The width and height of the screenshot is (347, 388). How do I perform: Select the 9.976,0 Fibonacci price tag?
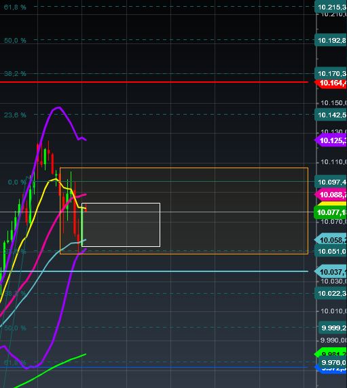click(333, 362)
